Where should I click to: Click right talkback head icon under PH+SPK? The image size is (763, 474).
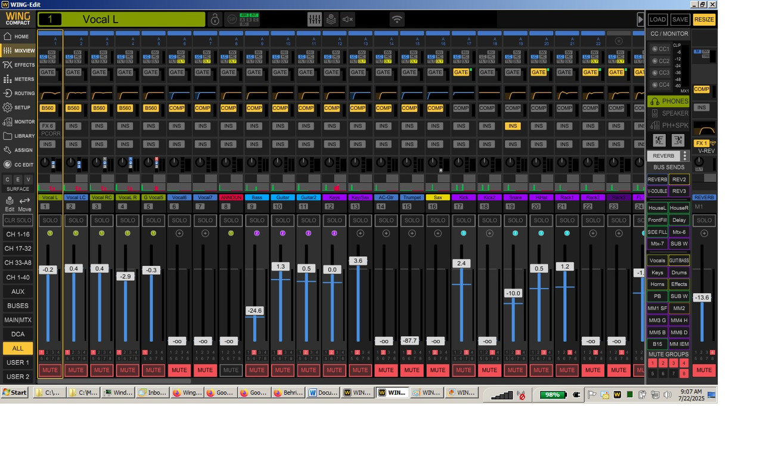tap(678, 140)
